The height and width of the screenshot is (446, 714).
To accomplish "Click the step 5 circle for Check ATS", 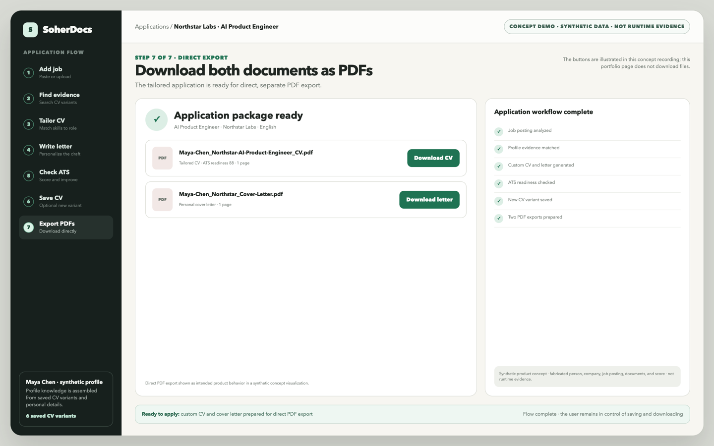I will [x=29, y=176].
